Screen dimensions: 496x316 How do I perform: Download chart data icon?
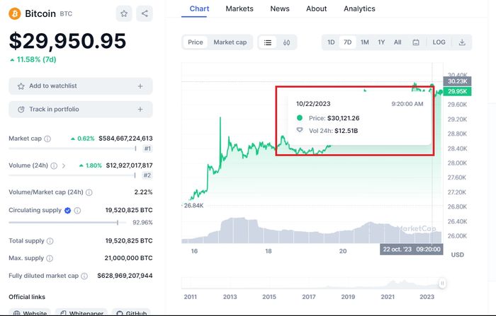click(462, 42)
